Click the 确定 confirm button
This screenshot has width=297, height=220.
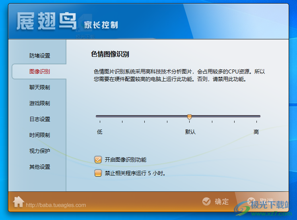coord(215,201)
